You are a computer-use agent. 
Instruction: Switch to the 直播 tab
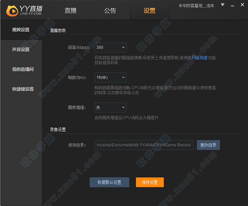pyautogui.click(x=71, y=11)
